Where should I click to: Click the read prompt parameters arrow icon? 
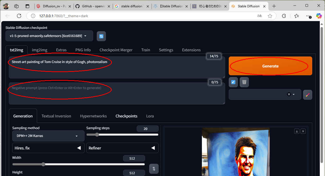(x=233, y=82)
